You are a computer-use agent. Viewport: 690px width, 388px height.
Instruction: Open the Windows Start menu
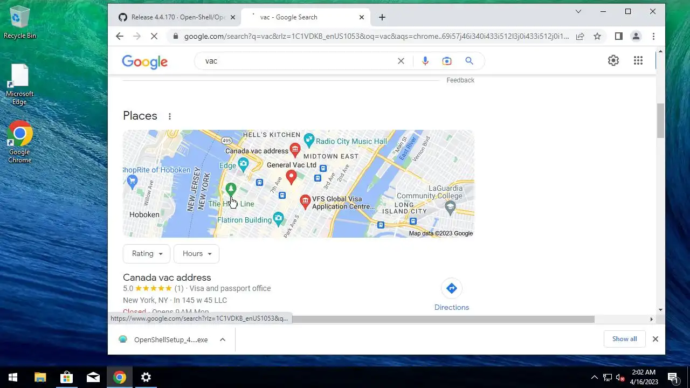[x=13, y=377]
